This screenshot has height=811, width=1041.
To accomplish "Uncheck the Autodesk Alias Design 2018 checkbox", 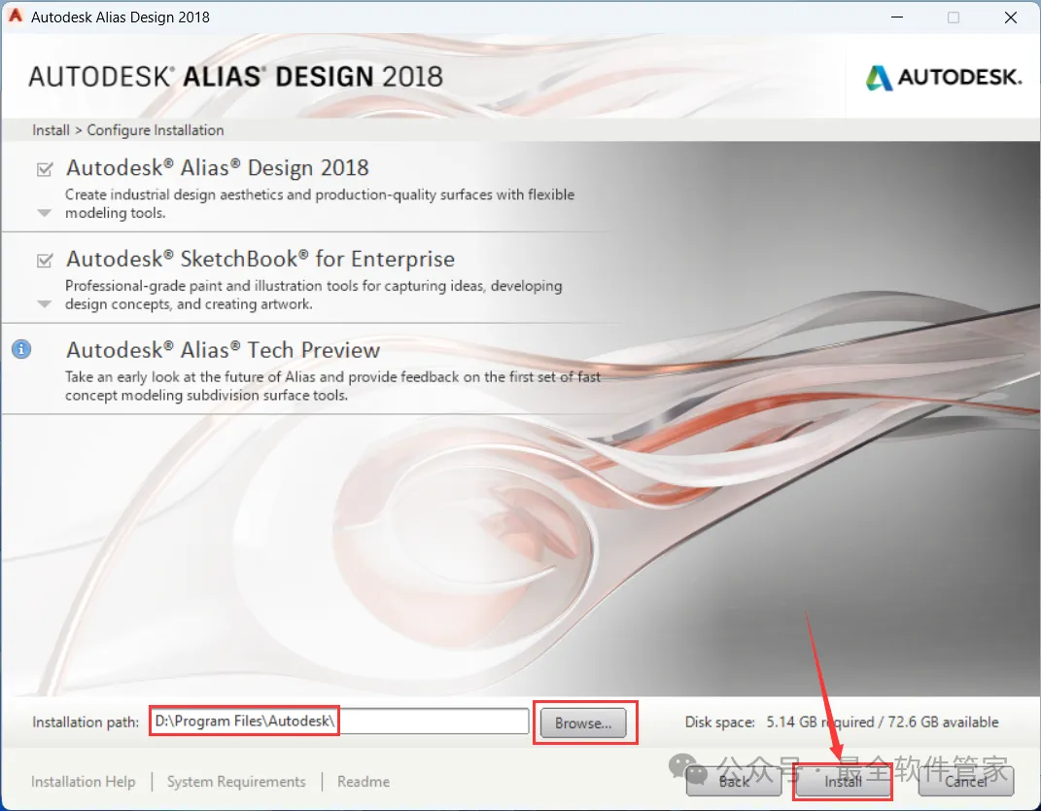I will 45,169.
